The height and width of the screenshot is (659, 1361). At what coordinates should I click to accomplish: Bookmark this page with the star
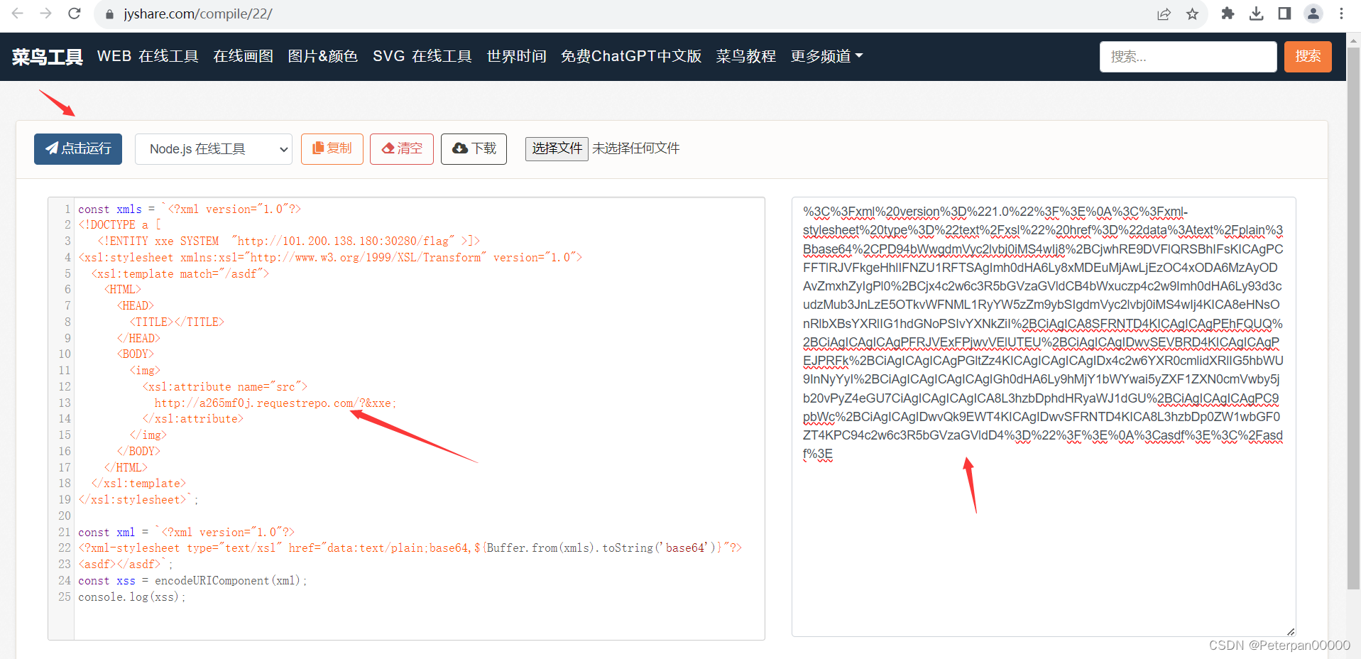pyautogui.click(x=1192, y=14)
